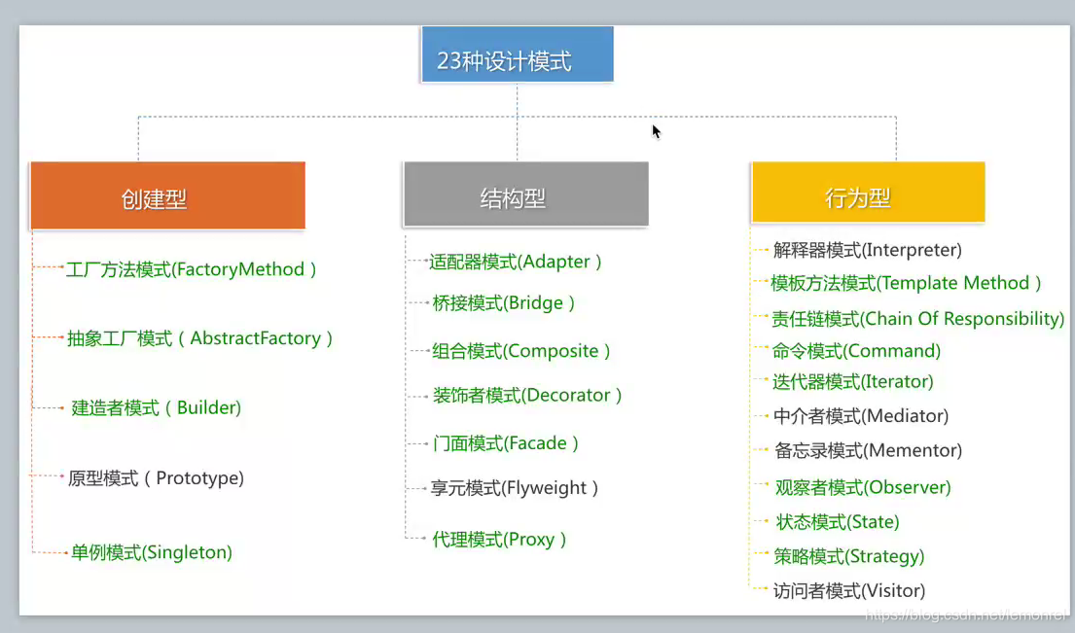Click the yellow 行为型 category box

tap(867, 193)
